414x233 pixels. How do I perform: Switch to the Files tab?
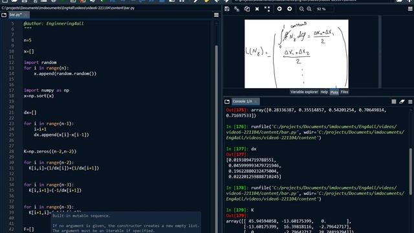point(344,92)
